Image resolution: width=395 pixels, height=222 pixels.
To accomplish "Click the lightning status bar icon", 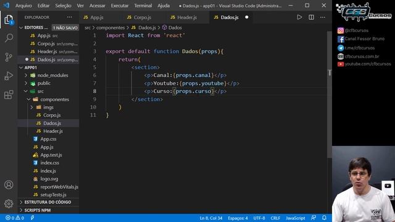I will click(x=32, y=218).
